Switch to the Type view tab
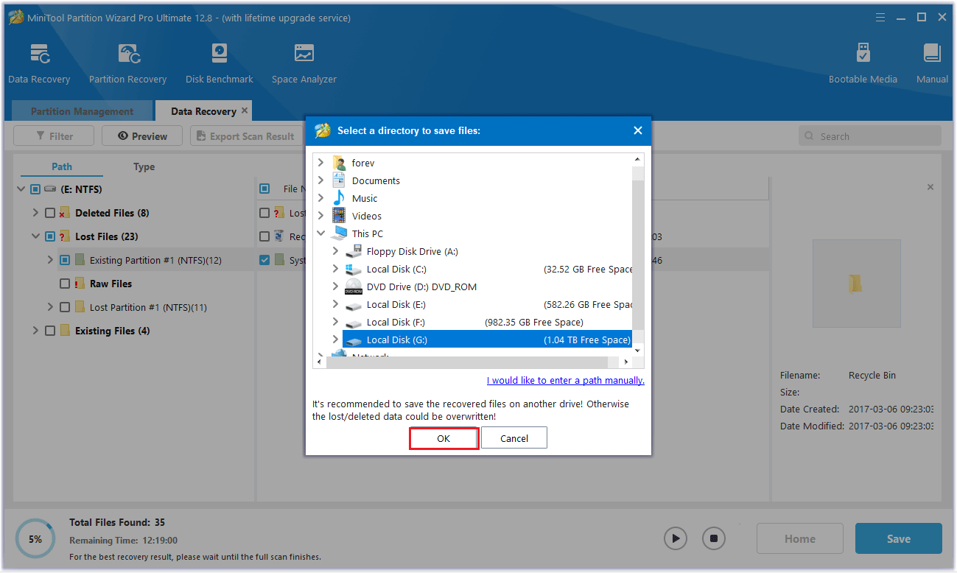Screen dimensions: 957x573 144,166
